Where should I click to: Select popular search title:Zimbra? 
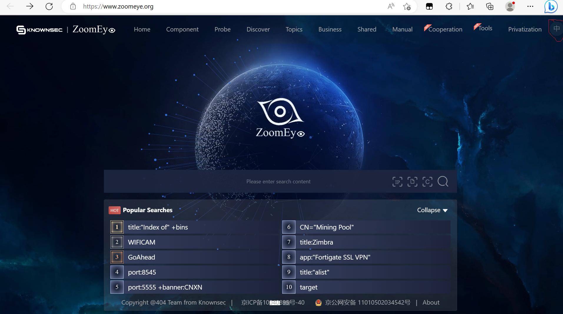pos(366,242)
